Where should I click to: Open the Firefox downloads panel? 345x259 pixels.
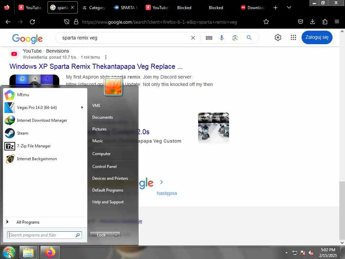click(x=312, y=22)
